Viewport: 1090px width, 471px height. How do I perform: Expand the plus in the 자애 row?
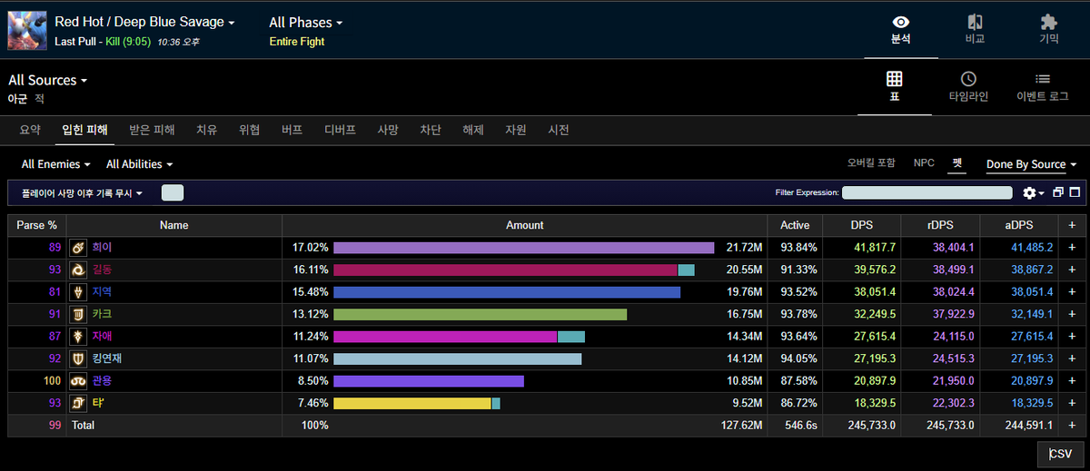1071,337
